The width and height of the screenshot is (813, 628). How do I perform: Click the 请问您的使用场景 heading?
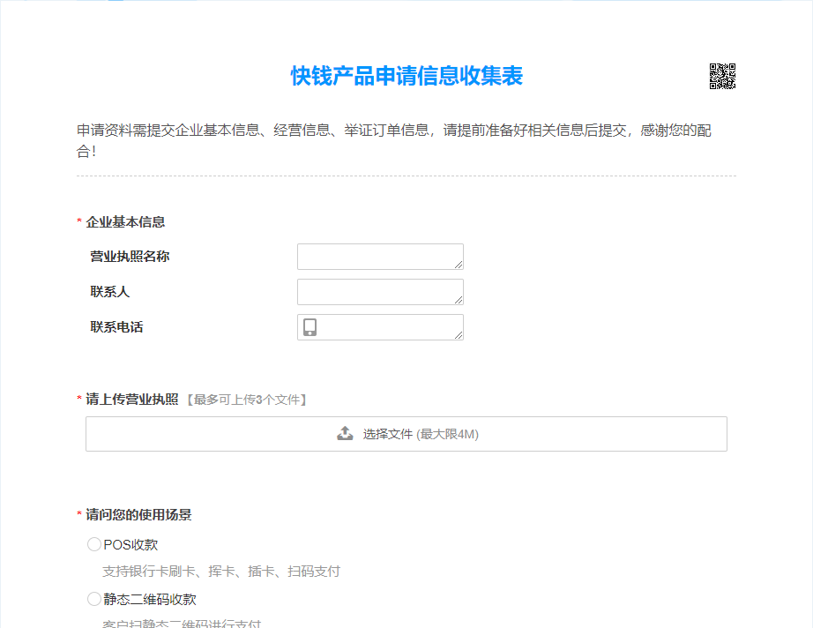coord(139,514)
